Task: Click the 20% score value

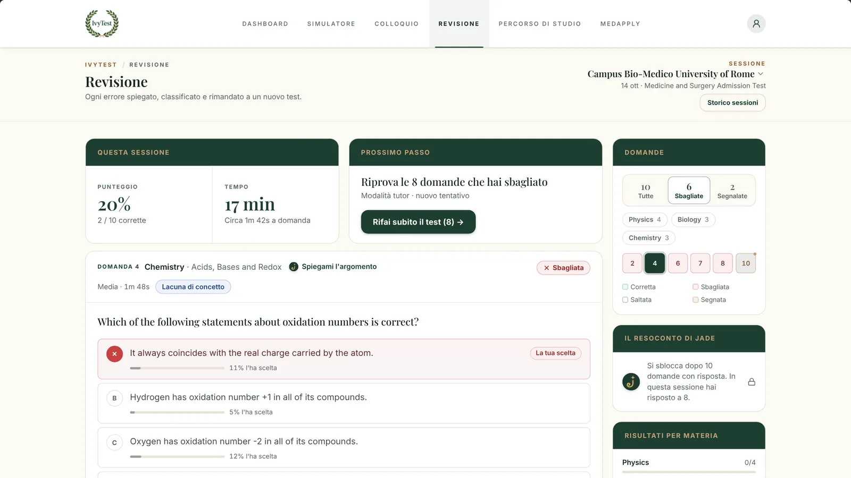Action: (114, 204)
